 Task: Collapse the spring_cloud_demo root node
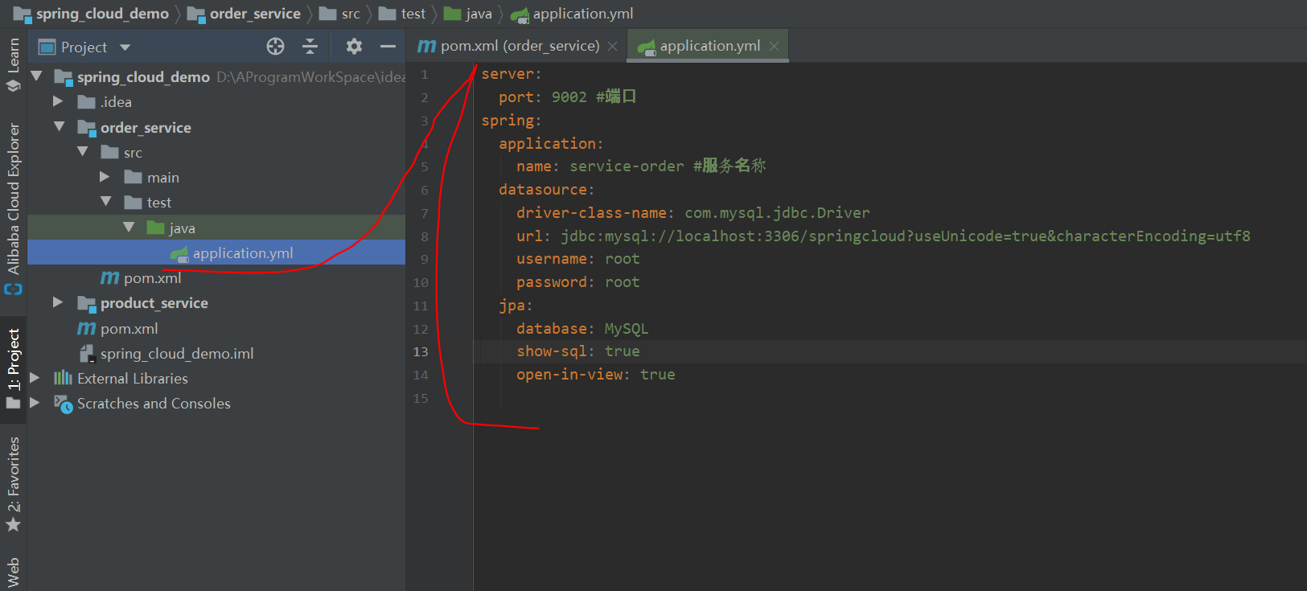point(36,76)
